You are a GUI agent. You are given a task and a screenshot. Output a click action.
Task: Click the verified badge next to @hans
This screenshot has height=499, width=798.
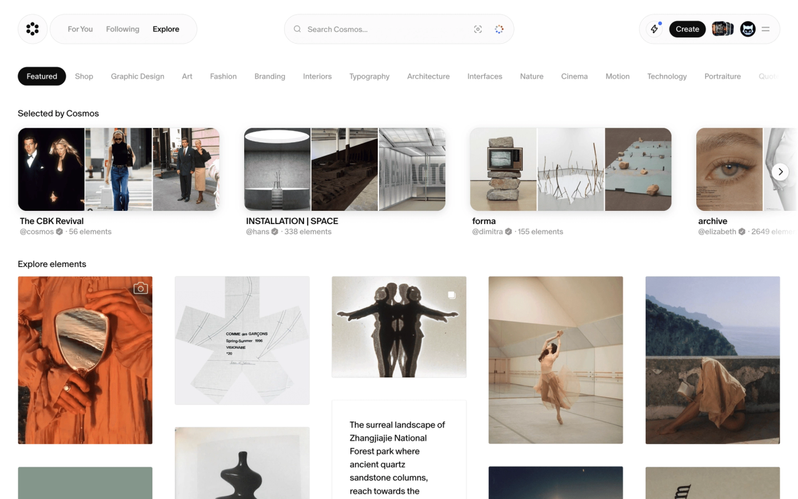click(x=275, y=231)
